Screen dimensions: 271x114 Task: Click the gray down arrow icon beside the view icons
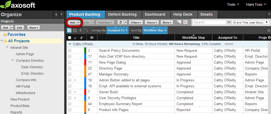(x=80, y=30)
